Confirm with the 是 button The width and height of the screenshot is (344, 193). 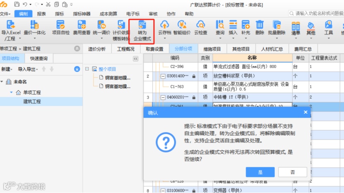260,172
